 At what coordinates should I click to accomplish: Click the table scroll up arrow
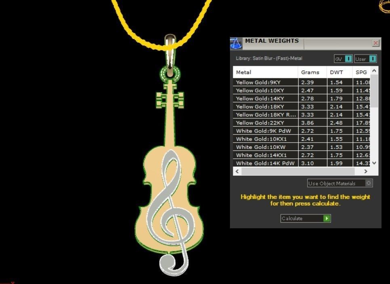374,71
